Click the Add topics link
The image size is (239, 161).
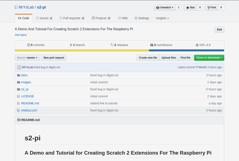[21, 35]
